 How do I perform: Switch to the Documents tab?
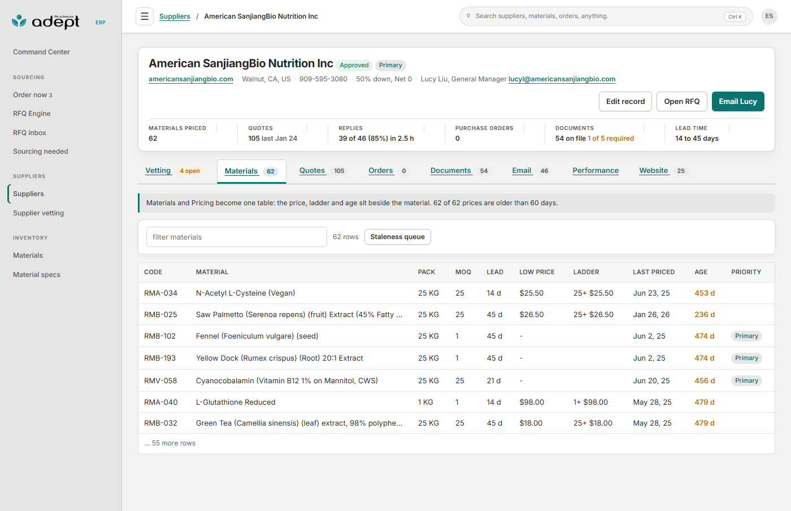[x=460, y=171]
